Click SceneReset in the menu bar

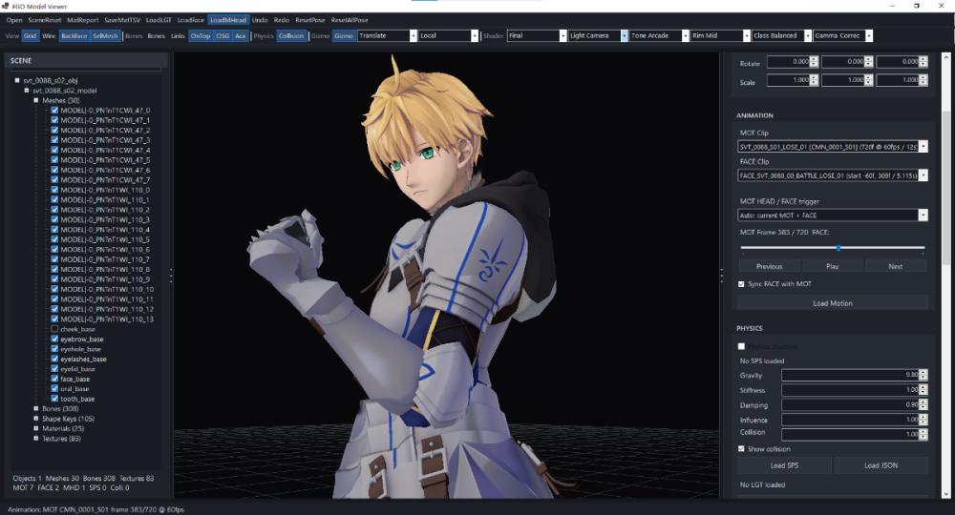coord(45,20)
